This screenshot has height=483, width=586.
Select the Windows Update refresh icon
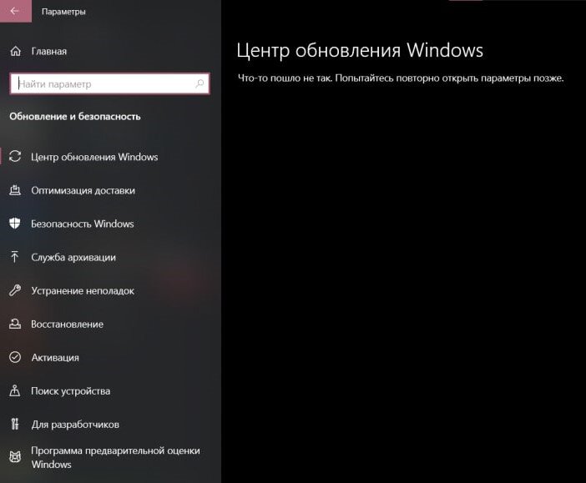coord(15,157)
